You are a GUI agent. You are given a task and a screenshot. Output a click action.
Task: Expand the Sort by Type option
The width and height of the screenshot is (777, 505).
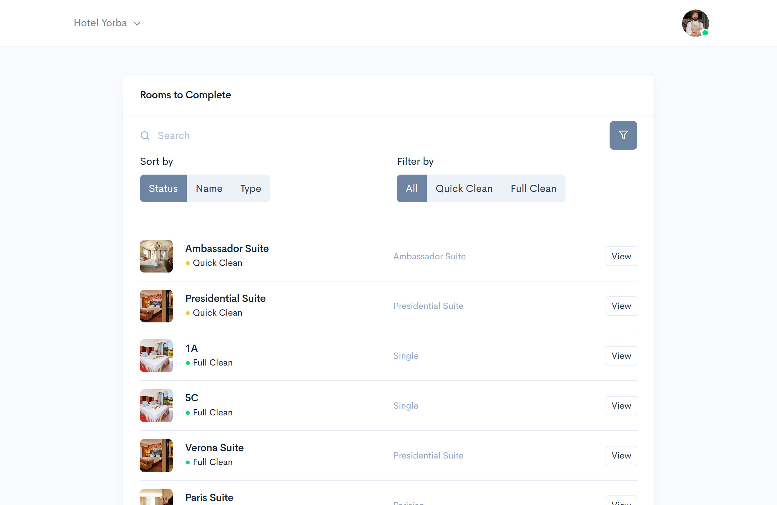[x=250, y=188]
